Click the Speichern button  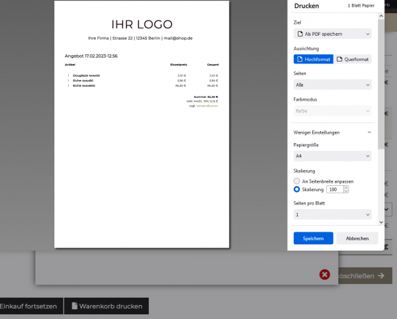(x=313, y=238)
